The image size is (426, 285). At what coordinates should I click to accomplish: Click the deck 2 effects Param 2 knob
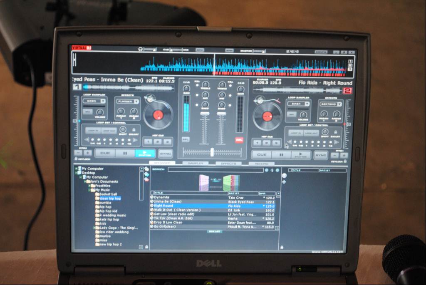[336, 114]
